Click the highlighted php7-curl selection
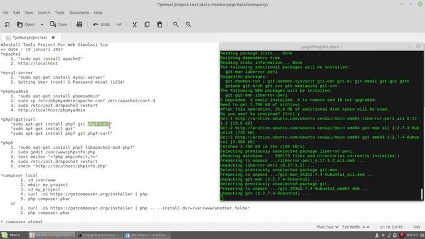This screenshot has width=425, height=239. click(x=99, y=124)
